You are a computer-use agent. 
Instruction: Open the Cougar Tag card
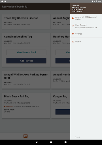coord(61,105)
